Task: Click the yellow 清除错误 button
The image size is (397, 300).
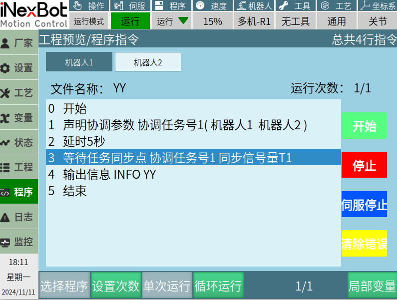Action: pyautogui.click(x=364, y=244)
